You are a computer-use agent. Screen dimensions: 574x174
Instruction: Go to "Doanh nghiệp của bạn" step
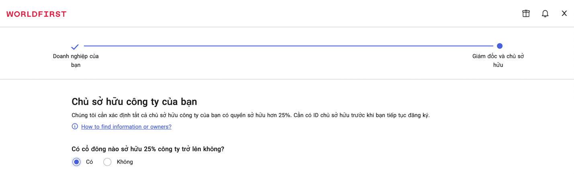coord(76,61)
